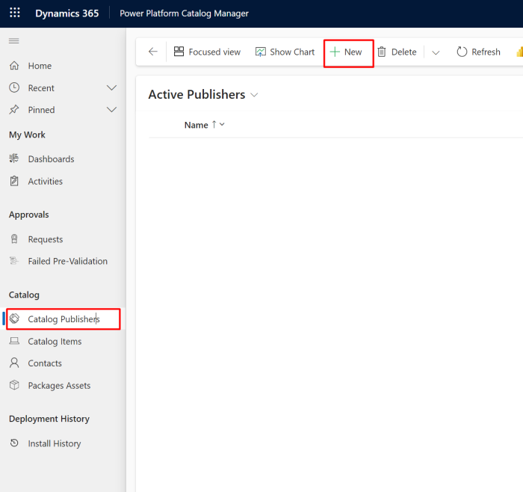Screen dimensions: 523x492
Task: Expand the Pinned section chevron
Action: 111,109
